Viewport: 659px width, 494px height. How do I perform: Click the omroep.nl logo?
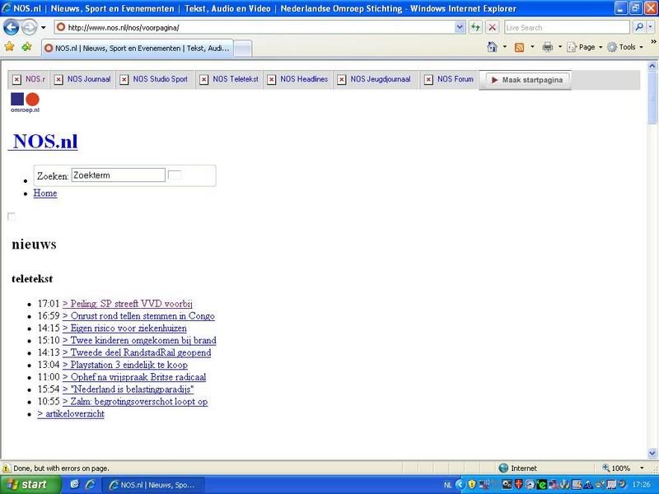point(25,103)
